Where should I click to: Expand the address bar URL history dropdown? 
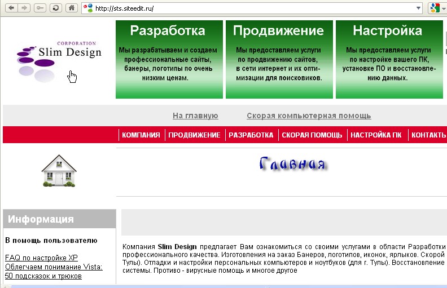(418, 8)
